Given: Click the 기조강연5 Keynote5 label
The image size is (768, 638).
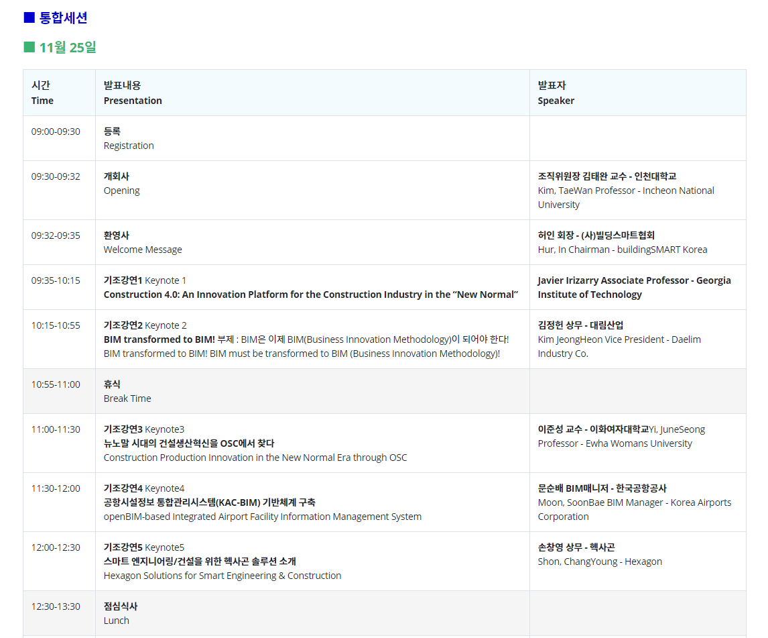Looking at the screenshot, I should pyautogui.click(x=144, y=547).
